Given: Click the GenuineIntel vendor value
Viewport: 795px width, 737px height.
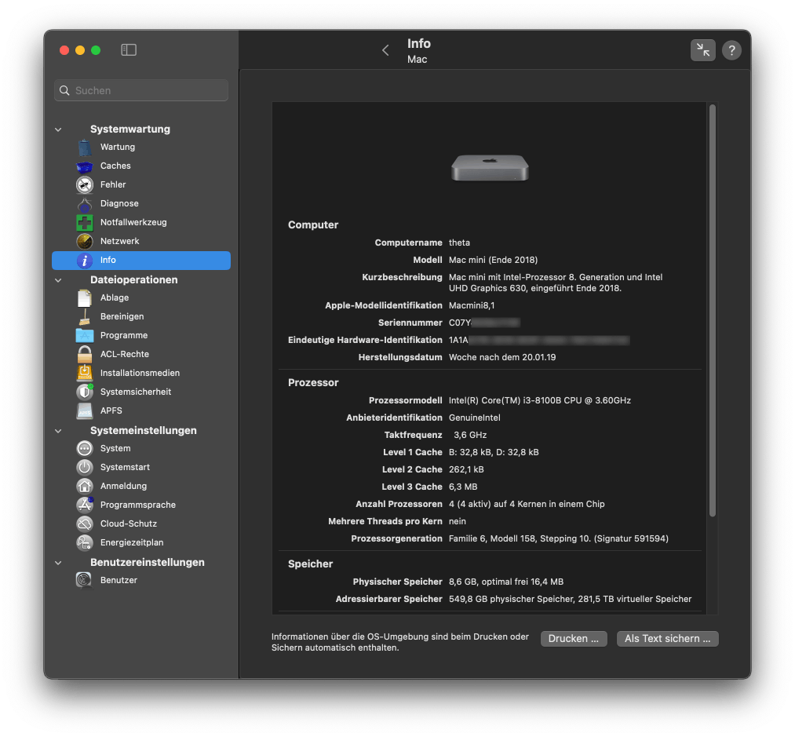Looking at the screenshot, I should 475,418.
